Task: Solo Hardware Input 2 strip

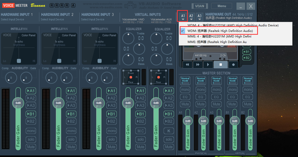Action: pos(71,139)
